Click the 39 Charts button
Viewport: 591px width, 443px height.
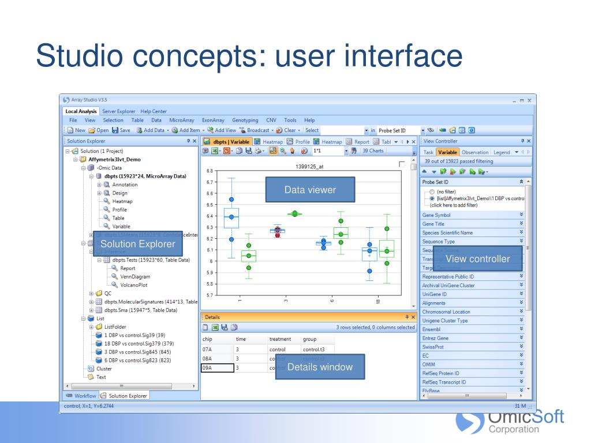pos(373,151)
